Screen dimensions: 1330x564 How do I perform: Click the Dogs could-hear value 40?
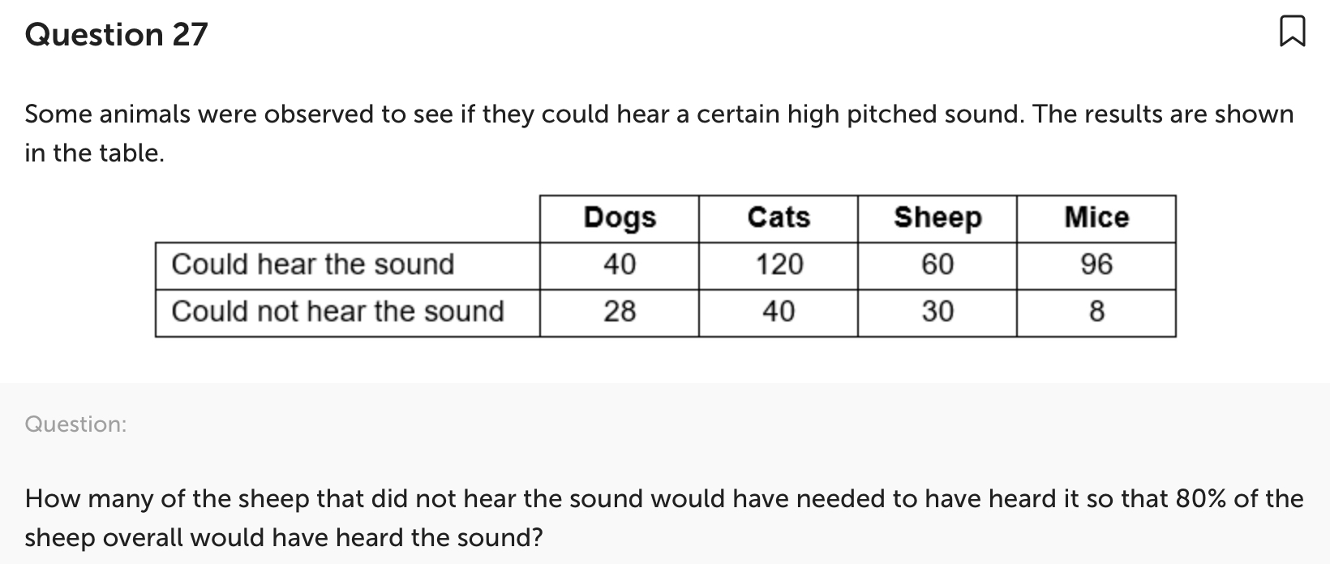click(x=620, y=265)
